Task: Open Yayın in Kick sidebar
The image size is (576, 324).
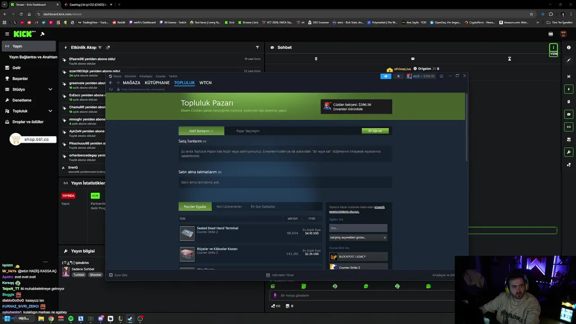Action: point(29,46)
